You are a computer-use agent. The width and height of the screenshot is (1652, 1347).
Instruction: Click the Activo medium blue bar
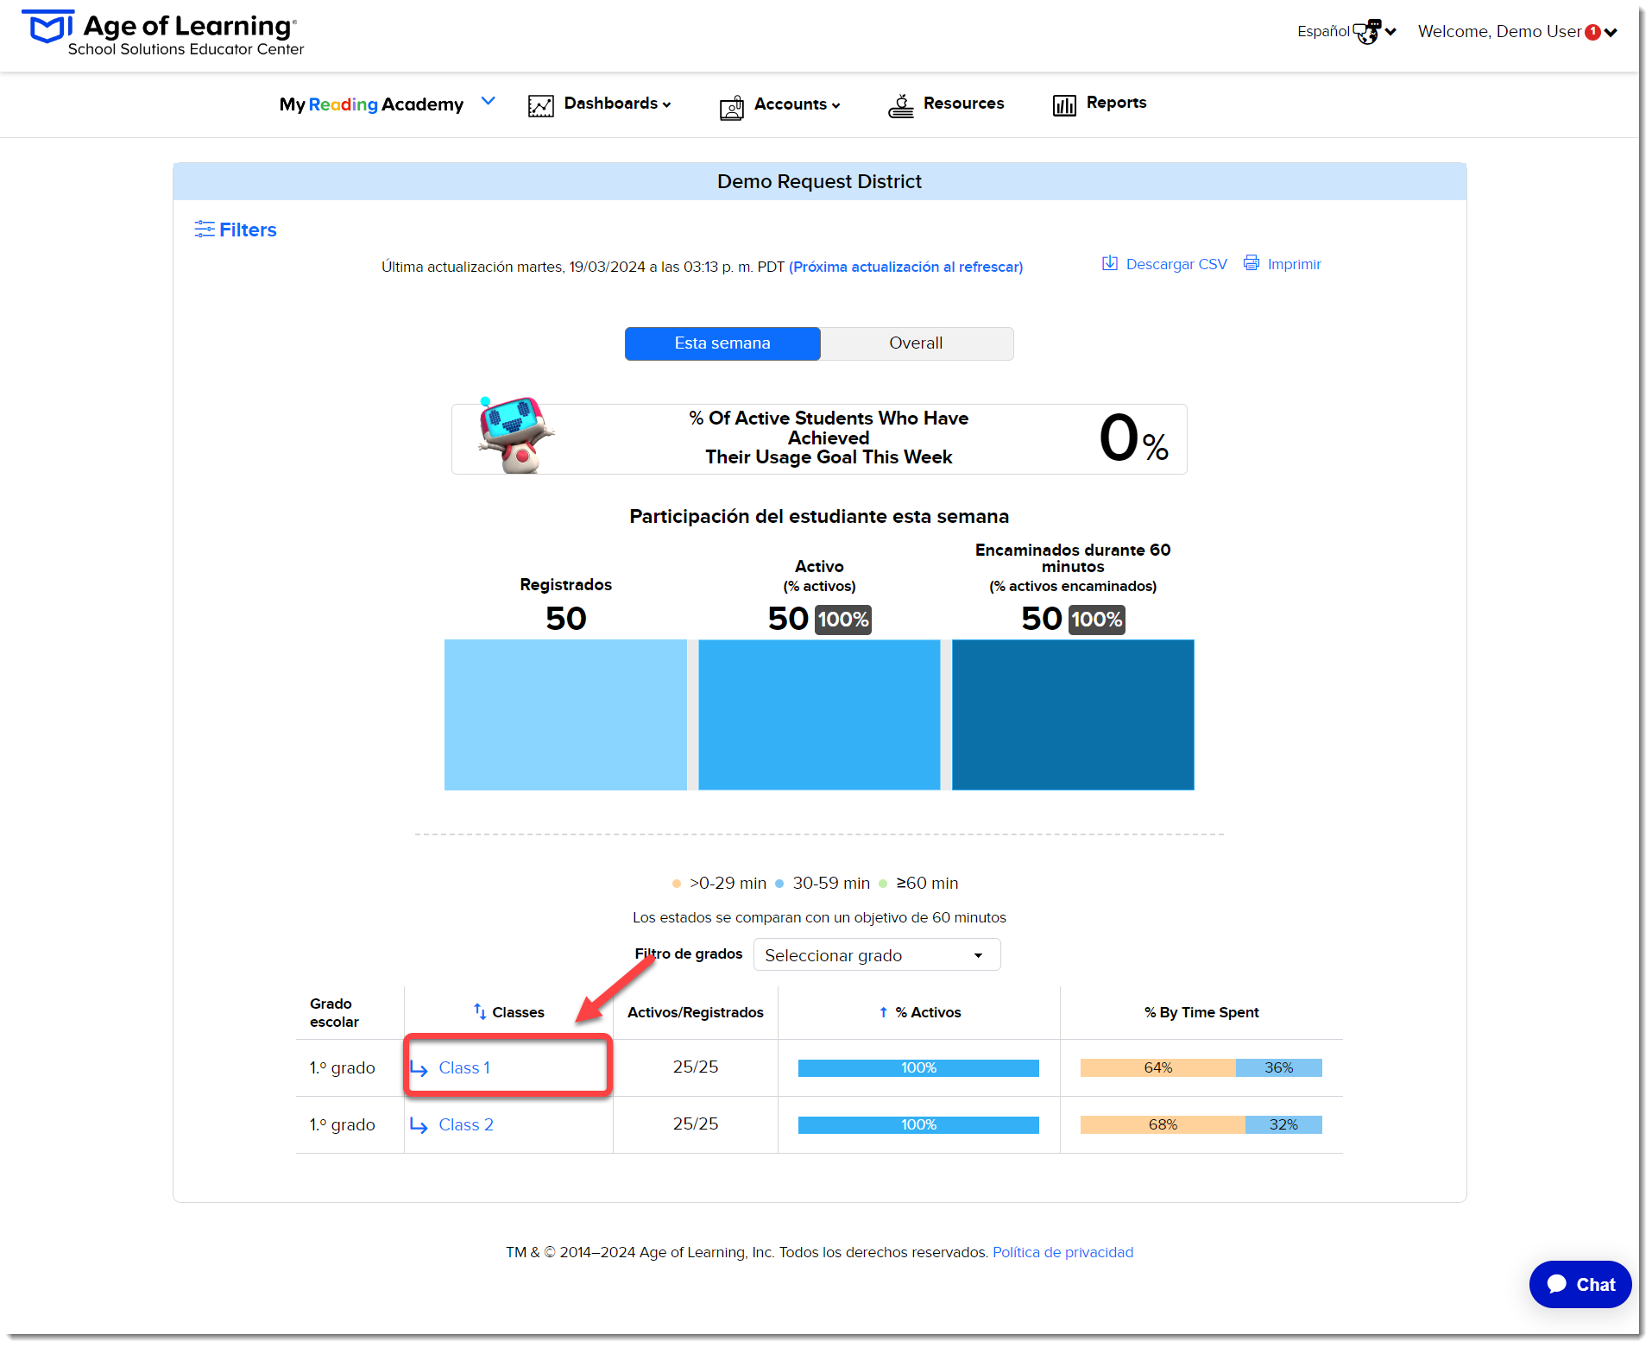pyautogui.click(x=819, y=714)
